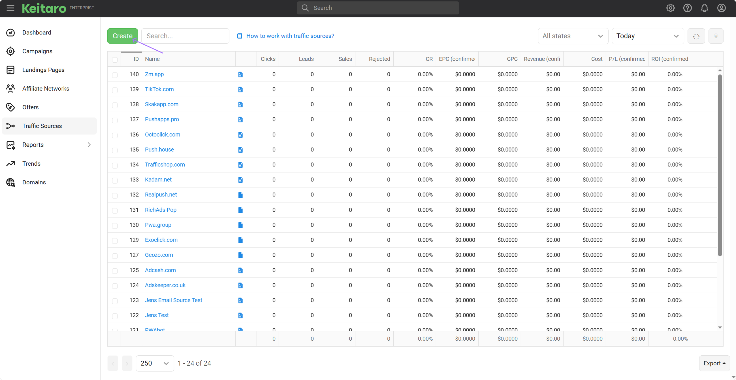Viewport: 736px width, 380px height.
Task: View notifications bell
Action: click(x=704, y=8)
